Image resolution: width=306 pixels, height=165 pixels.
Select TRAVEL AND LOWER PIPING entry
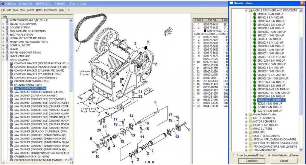(25, 52)
